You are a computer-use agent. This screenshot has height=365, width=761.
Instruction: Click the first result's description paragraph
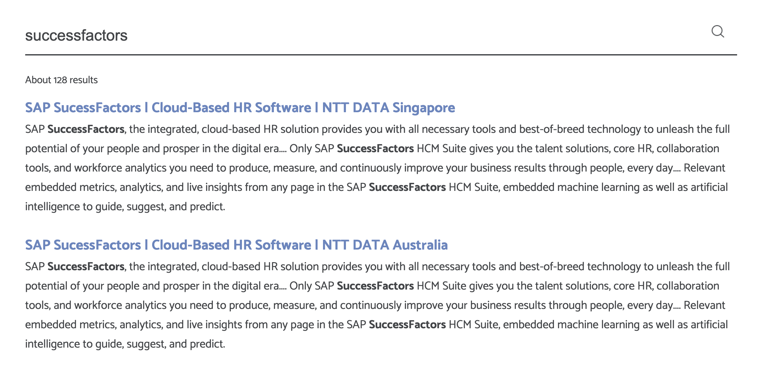tap(377, 168)
